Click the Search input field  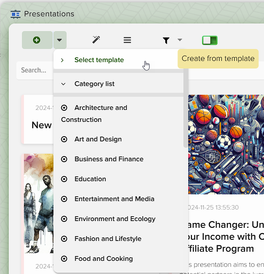pyautogui.click(x=35, y=70)
